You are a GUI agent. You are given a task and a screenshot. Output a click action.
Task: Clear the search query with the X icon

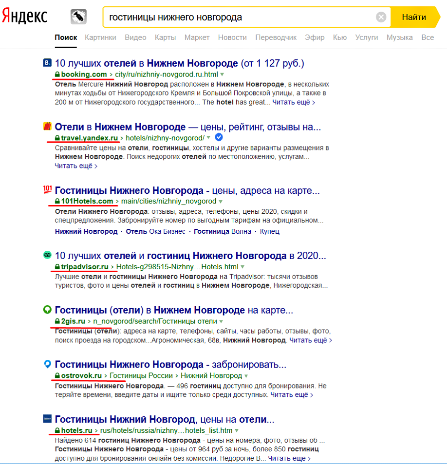pos(381,17)
